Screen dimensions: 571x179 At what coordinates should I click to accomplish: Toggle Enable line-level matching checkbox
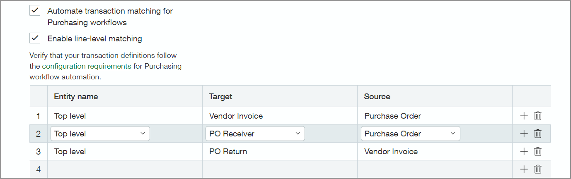[35, 38]
